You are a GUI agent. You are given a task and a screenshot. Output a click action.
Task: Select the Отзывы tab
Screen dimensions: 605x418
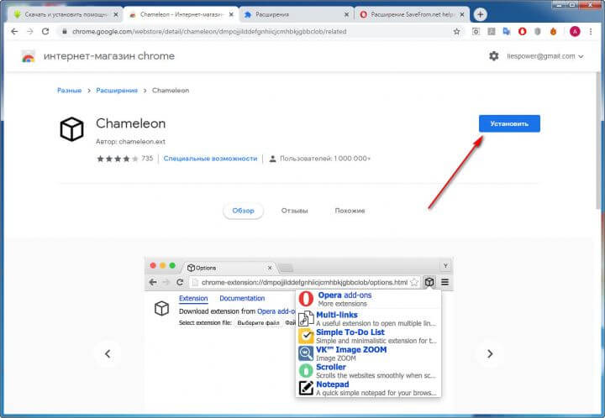point(294,211)
